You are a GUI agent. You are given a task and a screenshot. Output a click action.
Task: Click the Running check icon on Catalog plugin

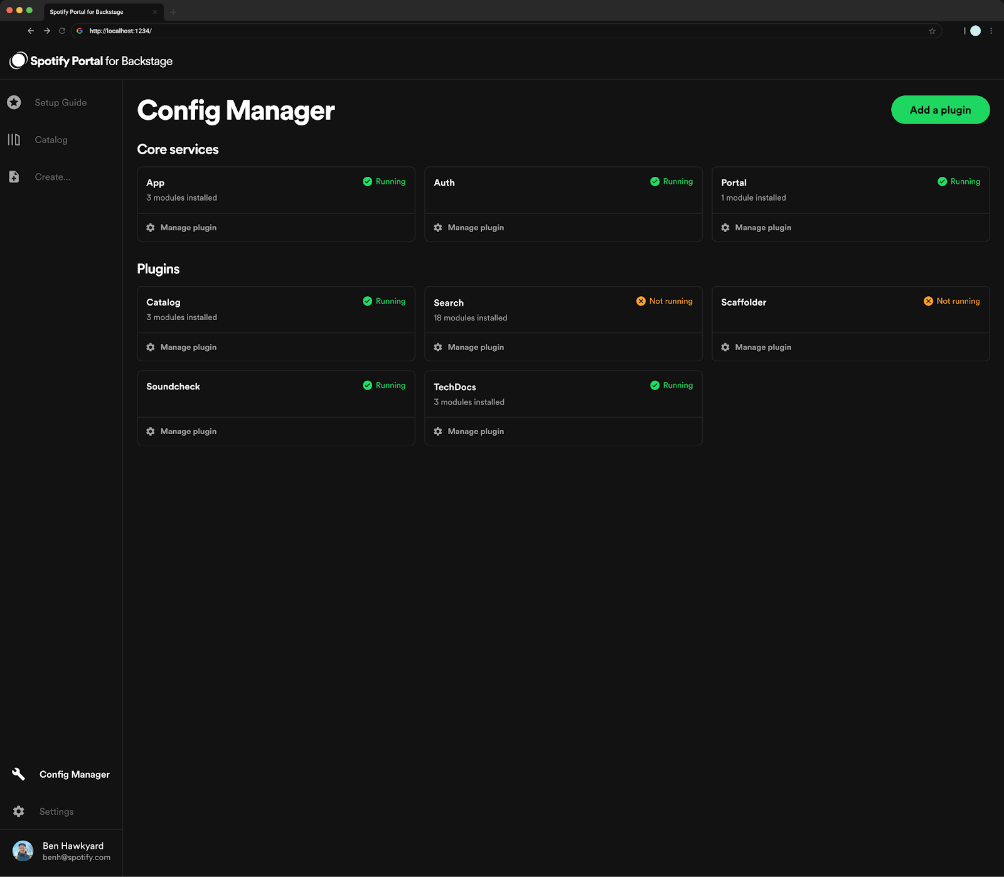(x=368, y=301)
